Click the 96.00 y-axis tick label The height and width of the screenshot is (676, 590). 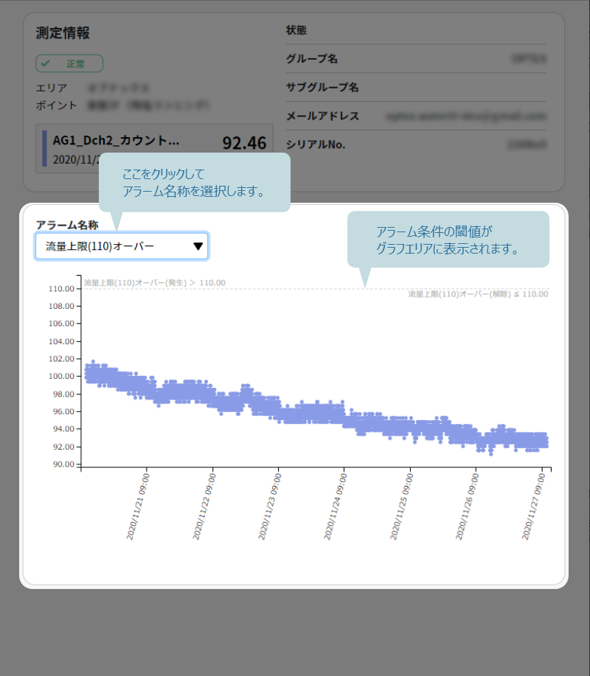pos(64,411)
